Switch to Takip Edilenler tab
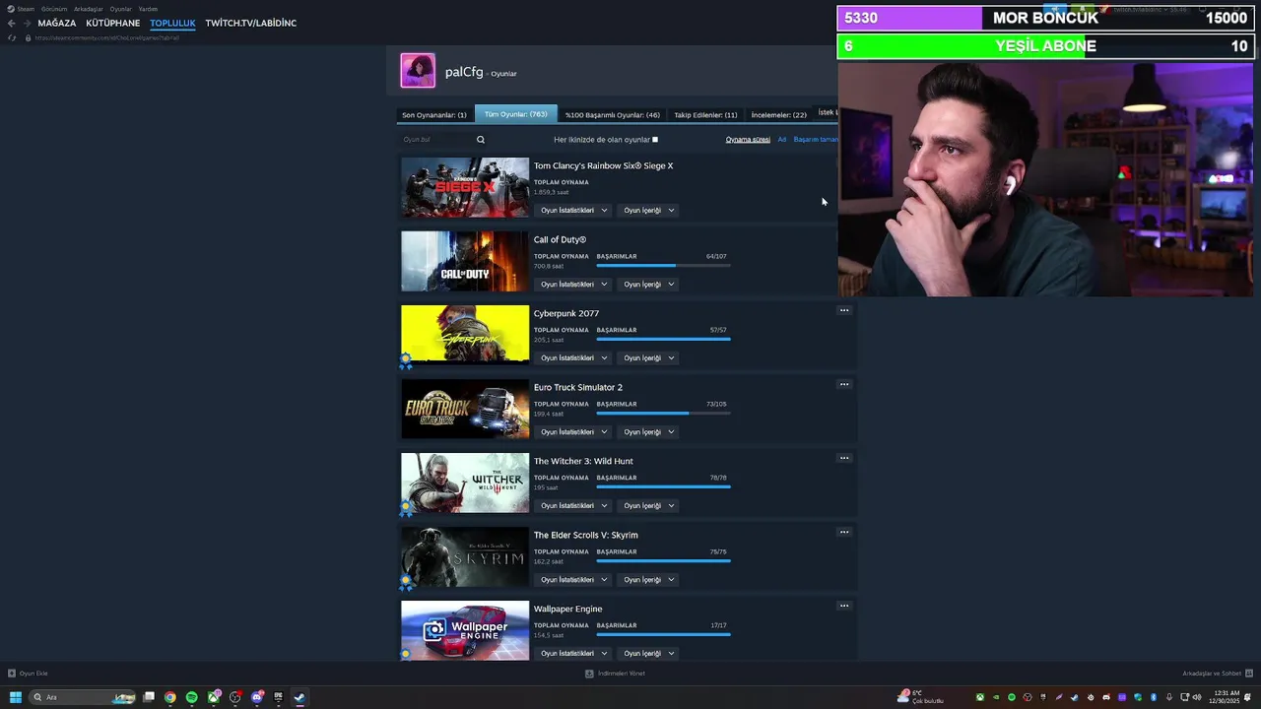1261x709 pixels. [x=705, y=115]
